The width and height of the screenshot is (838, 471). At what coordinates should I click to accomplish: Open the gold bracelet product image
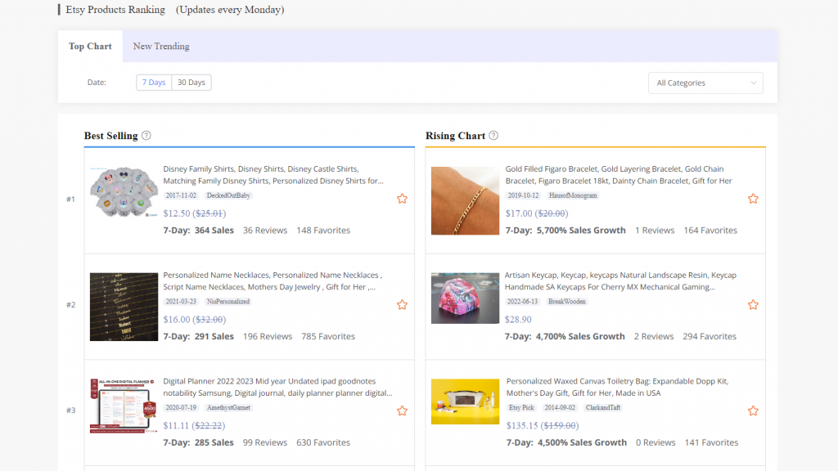pyautogui.click(x=465, y=200)
